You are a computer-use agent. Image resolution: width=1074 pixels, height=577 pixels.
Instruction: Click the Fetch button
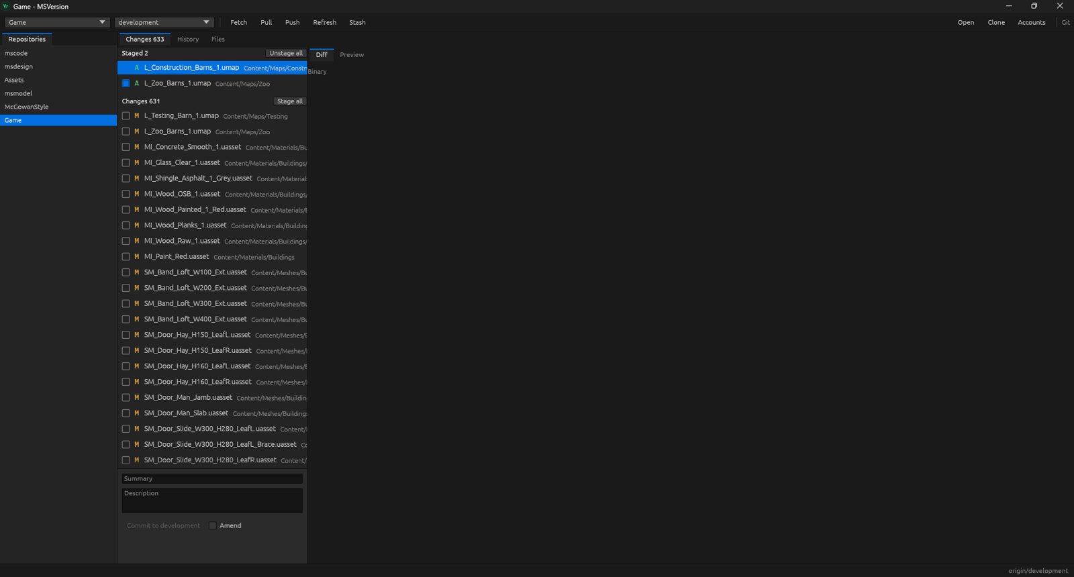pyautogui.click(x=238, y=22)
